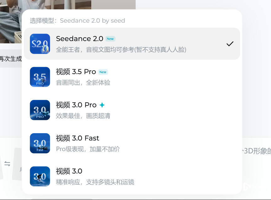Click the sparkle icon beside 视频 3.0 Pro
The image size is (271, 200).
(101, 105)
